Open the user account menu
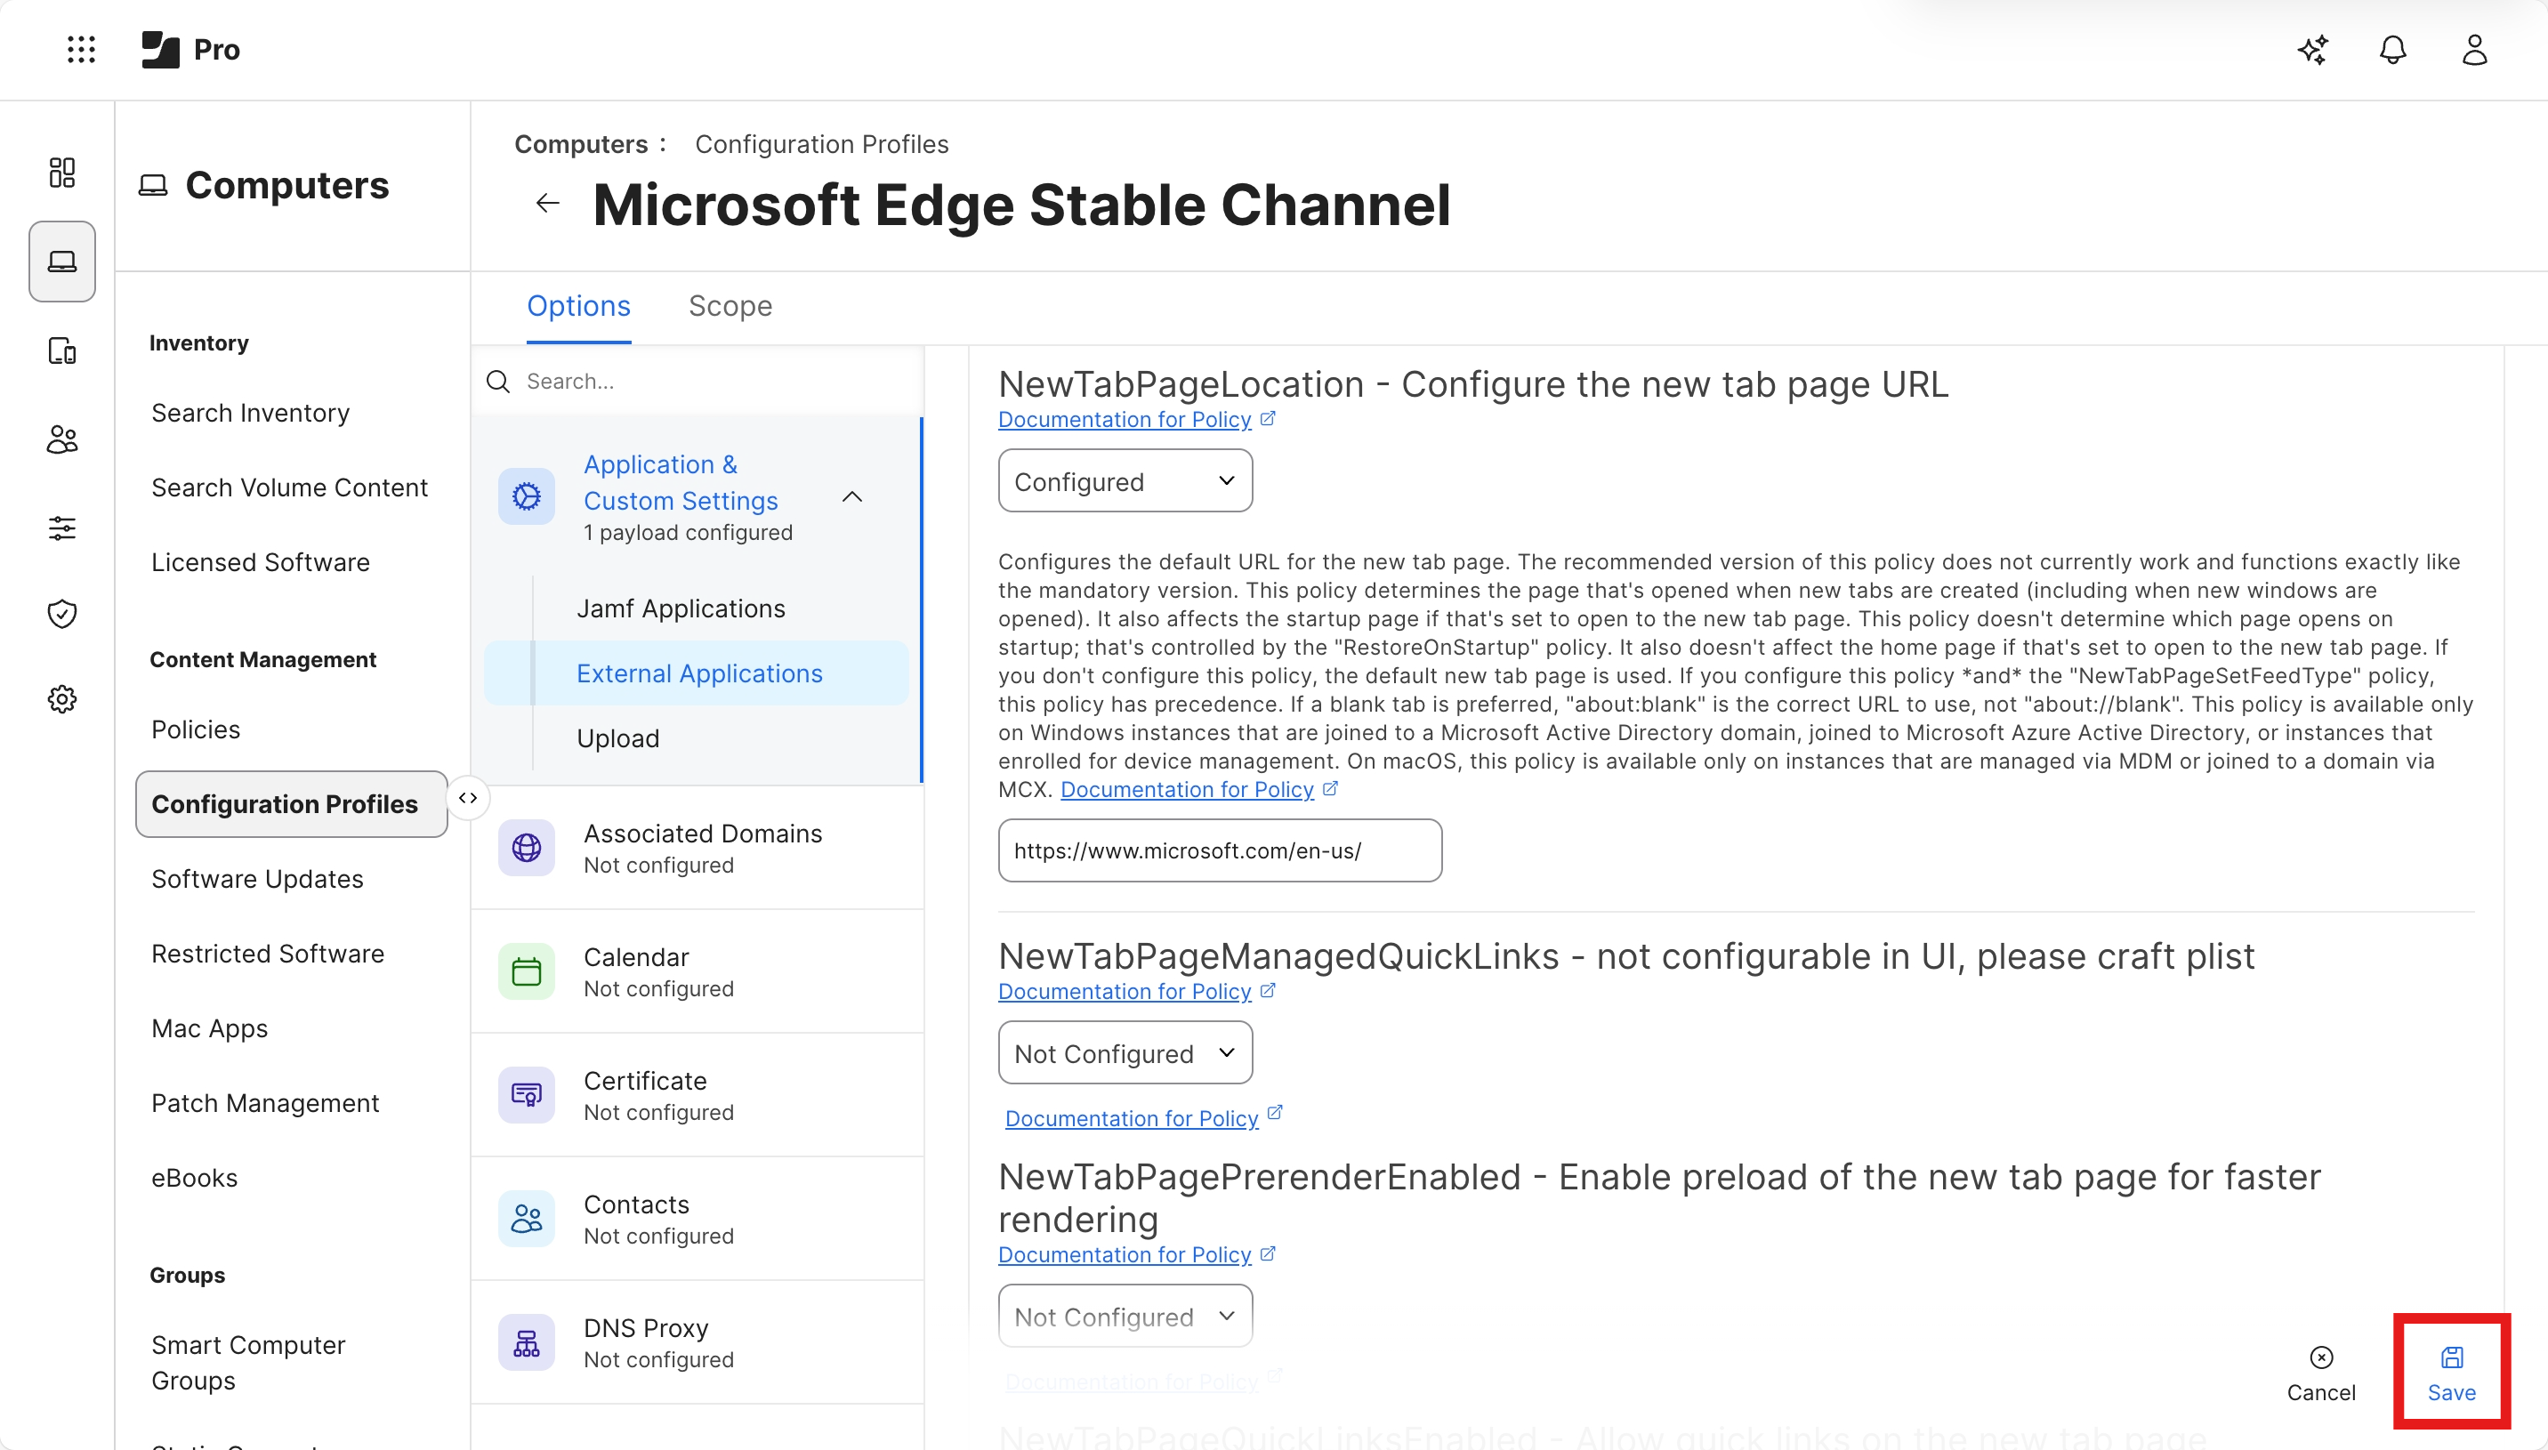 2474,49
